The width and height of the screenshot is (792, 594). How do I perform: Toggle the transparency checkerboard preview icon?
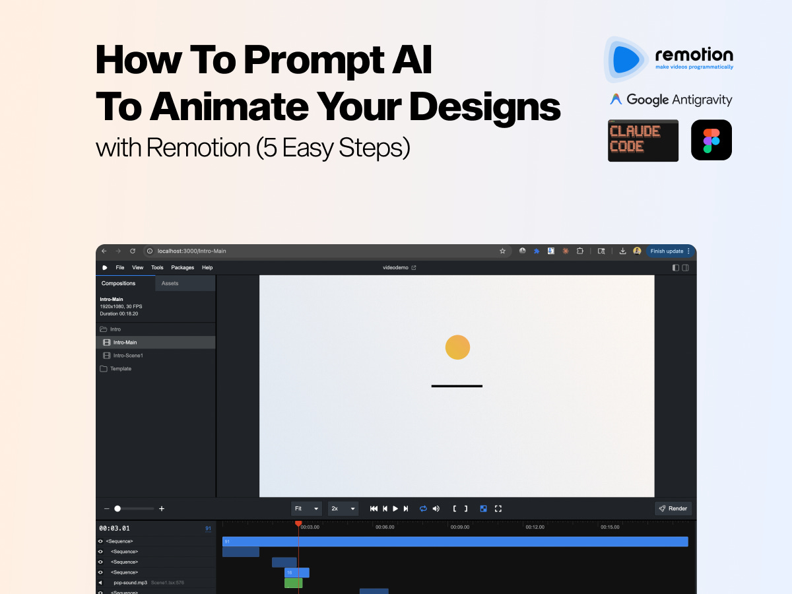pyautogui.click(x=483, y=508)
